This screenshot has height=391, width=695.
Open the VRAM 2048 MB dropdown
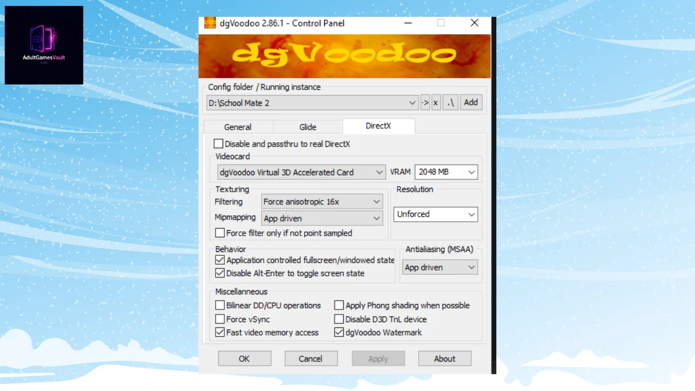(446, 172)
